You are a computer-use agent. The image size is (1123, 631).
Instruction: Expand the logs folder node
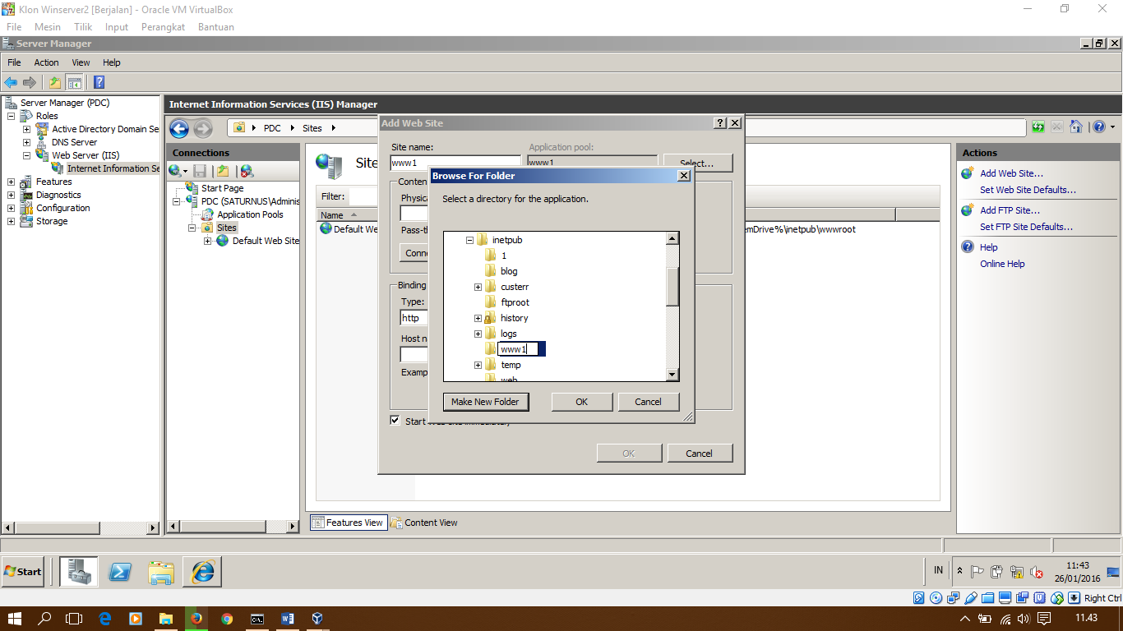pyautogui.click(x=478, y=334)
